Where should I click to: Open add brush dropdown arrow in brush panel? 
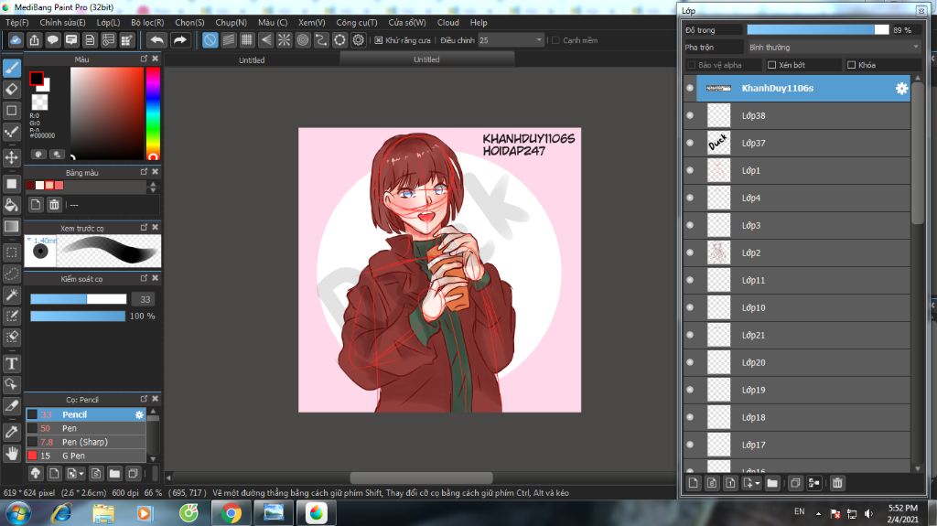(x=81, y=474)
